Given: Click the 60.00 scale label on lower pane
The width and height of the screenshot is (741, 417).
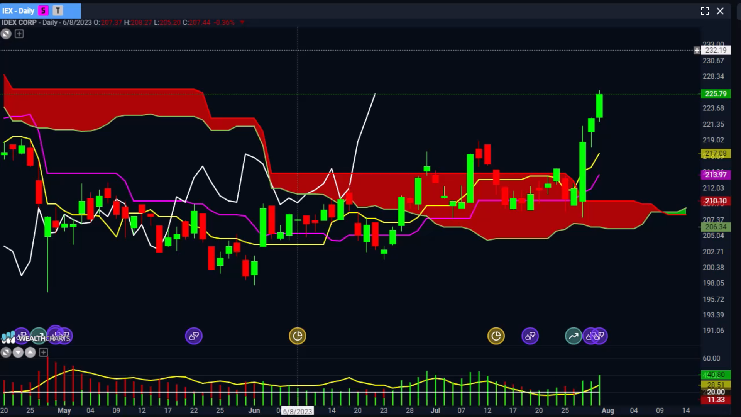Looking at the screenshot, I should [711, 358].
